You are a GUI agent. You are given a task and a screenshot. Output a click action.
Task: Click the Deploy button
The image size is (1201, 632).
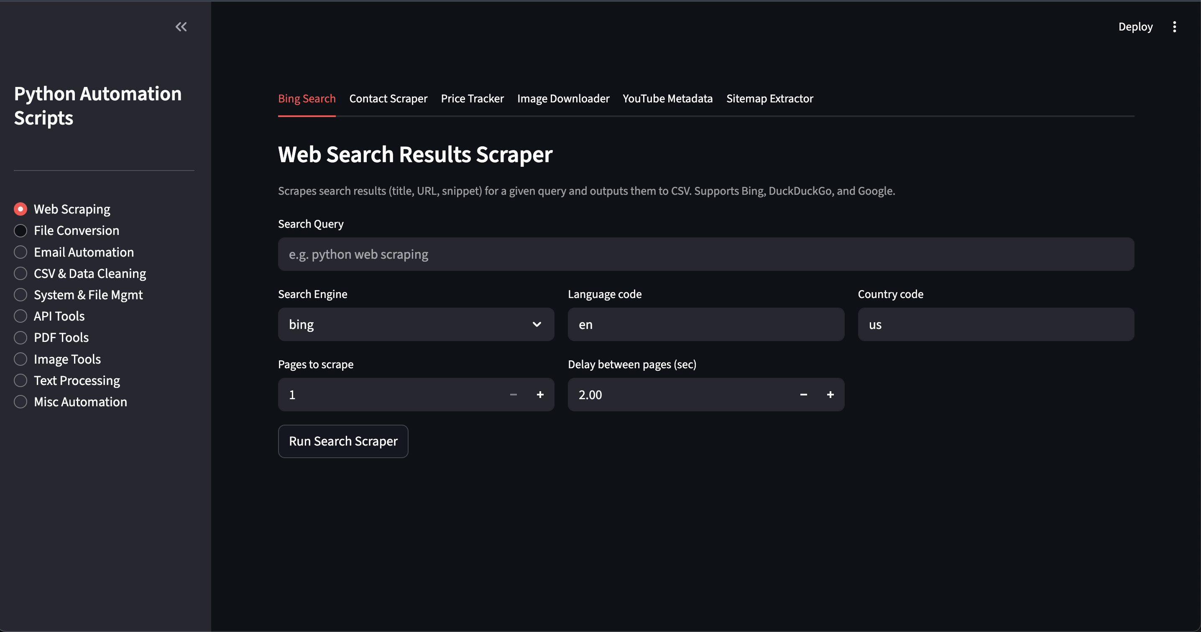[1135, 27]
